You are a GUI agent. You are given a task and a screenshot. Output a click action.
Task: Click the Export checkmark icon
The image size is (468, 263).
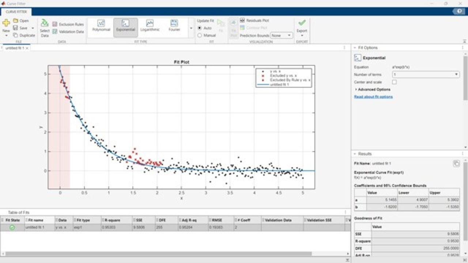pyautogui.click(x=302, y=23)
